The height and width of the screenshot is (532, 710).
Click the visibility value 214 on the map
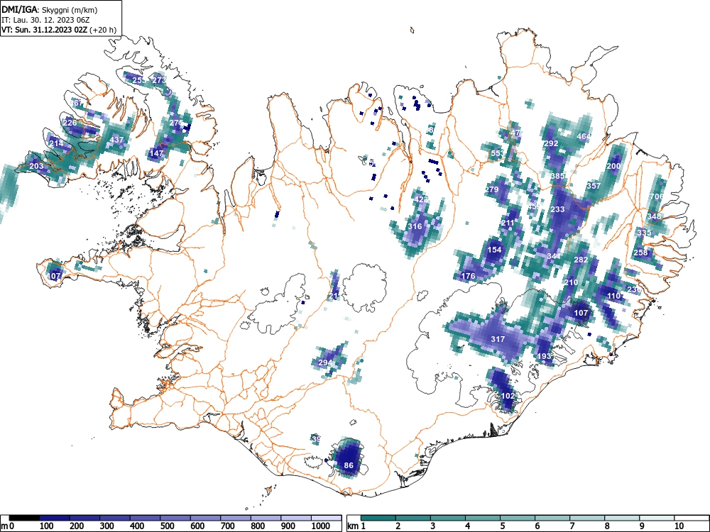point(56,143)
